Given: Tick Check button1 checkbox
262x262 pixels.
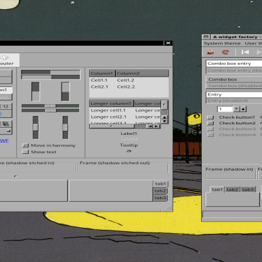Looking at the screenshot, I should coord(210,117).
